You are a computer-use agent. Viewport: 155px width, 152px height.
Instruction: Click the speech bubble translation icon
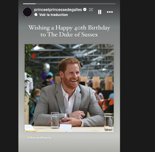pyautogui.click(x=36, y=15)
